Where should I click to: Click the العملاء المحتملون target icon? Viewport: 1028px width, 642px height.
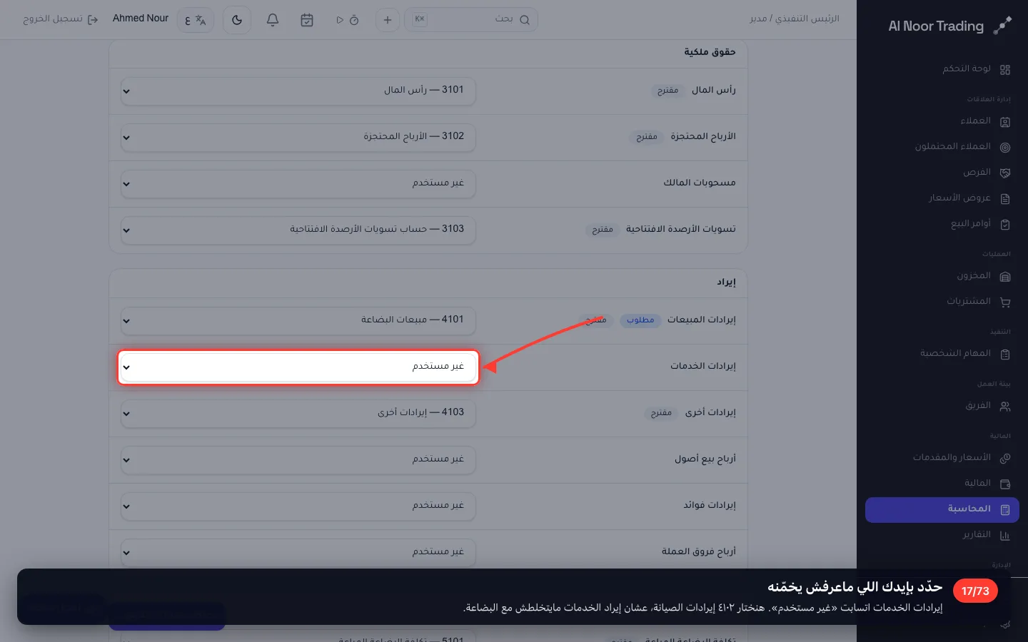click(x=1005, y=147)
